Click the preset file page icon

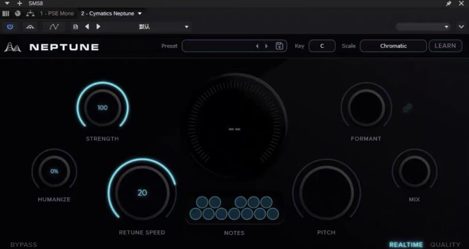tap(76, 27)
